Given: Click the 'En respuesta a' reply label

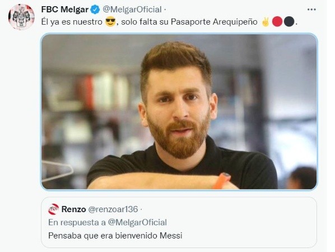Looking at the screenshot, I should click(77, 222).
